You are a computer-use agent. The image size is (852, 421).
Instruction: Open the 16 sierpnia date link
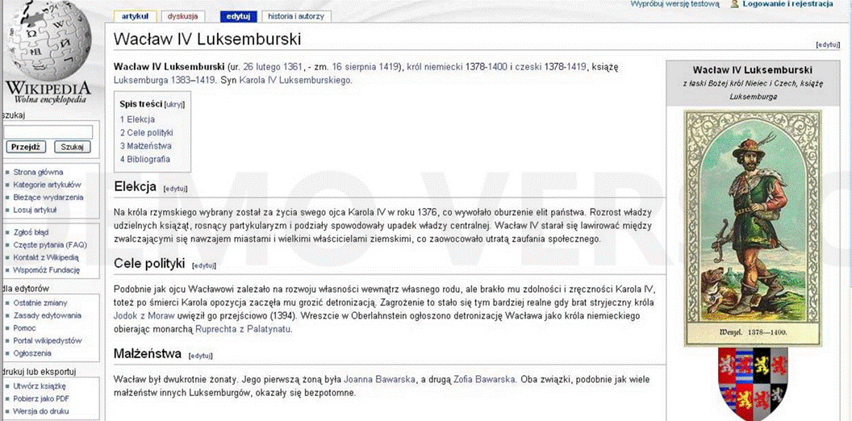tap(353, 67)
